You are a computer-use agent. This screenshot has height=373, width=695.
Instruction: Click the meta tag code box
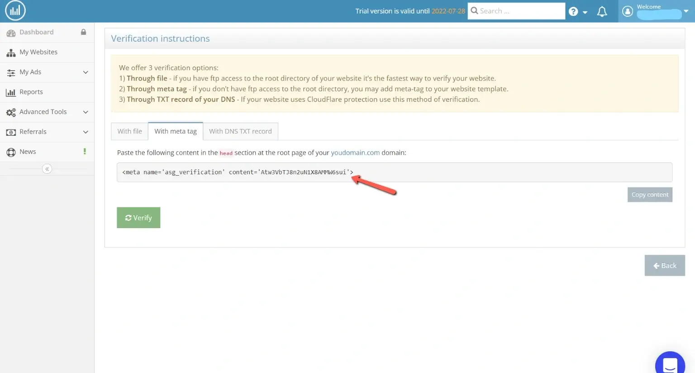pos(395,172)
